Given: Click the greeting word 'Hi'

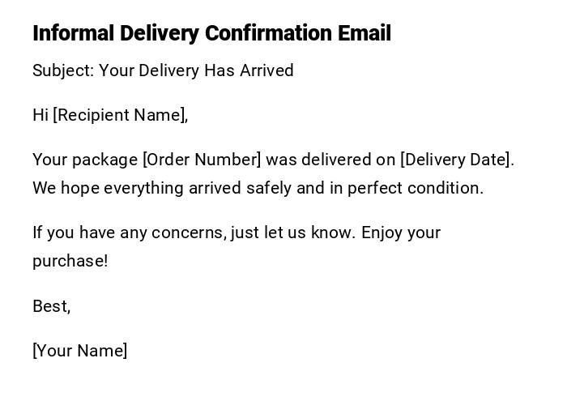Looking at the screenshot, I should (x=40, y=115).
